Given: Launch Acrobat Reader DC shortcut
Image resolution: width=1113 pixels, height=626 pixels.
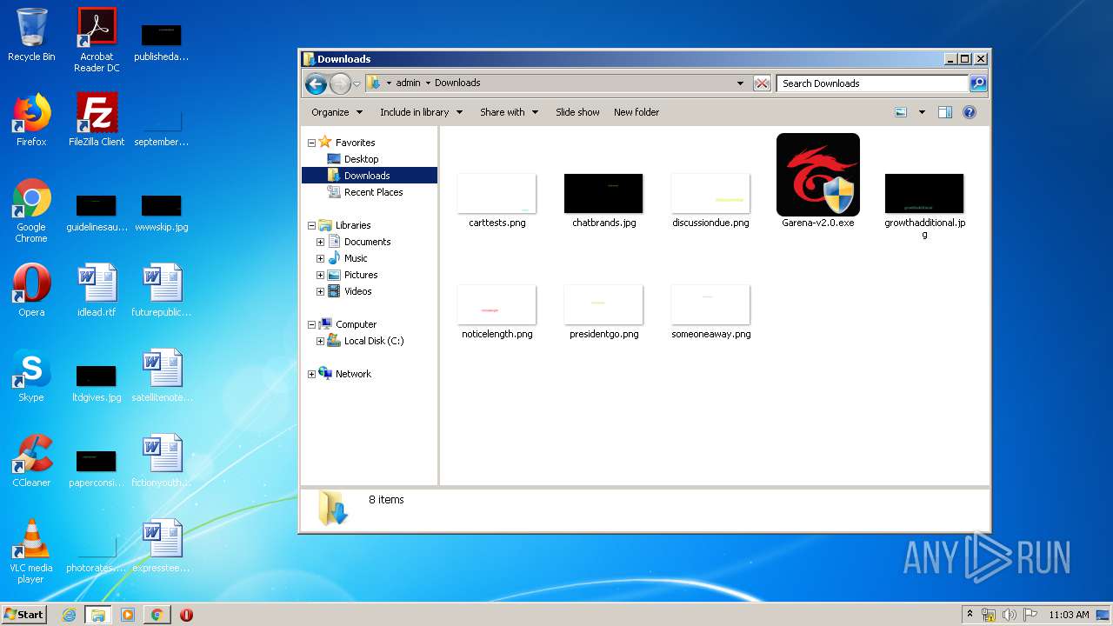Looking at the screenshot, I should (97, 39).
